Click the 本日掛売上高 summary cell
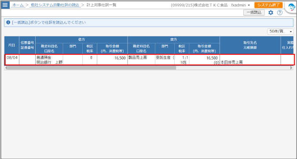 [x=250, y=60]
